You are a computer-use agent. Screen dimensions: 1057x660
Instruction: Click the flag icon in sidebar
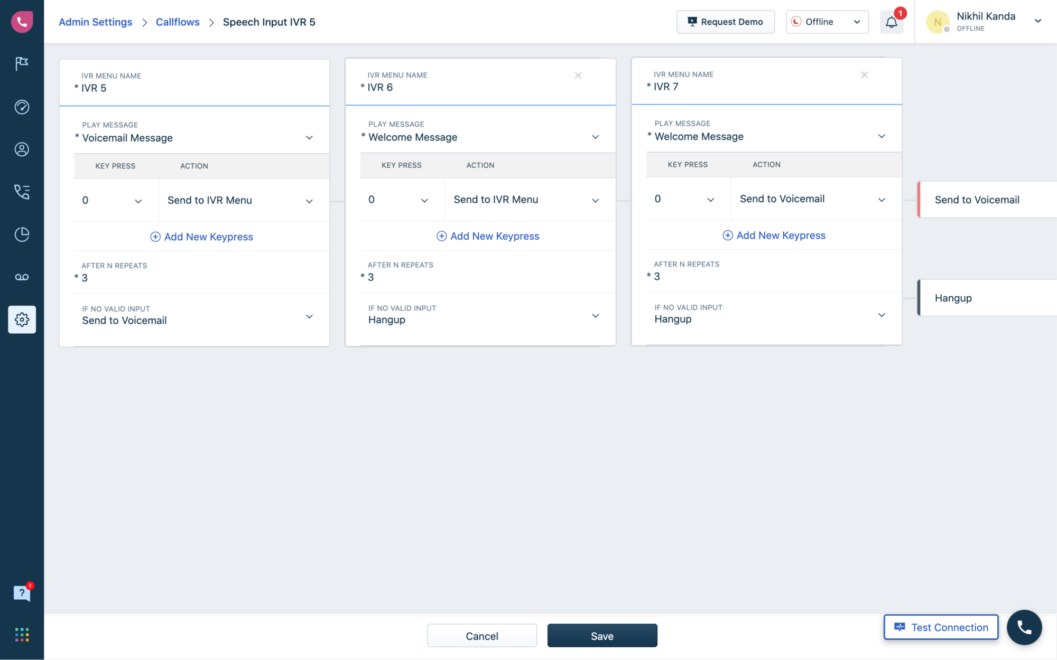coord(22,64)
